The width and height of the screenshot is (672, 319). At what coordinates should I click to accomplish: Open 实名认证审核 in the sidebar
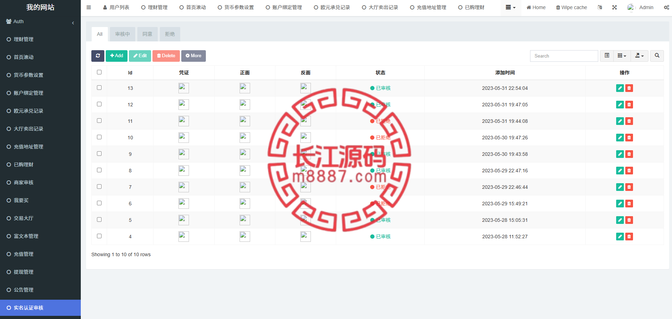40,308
